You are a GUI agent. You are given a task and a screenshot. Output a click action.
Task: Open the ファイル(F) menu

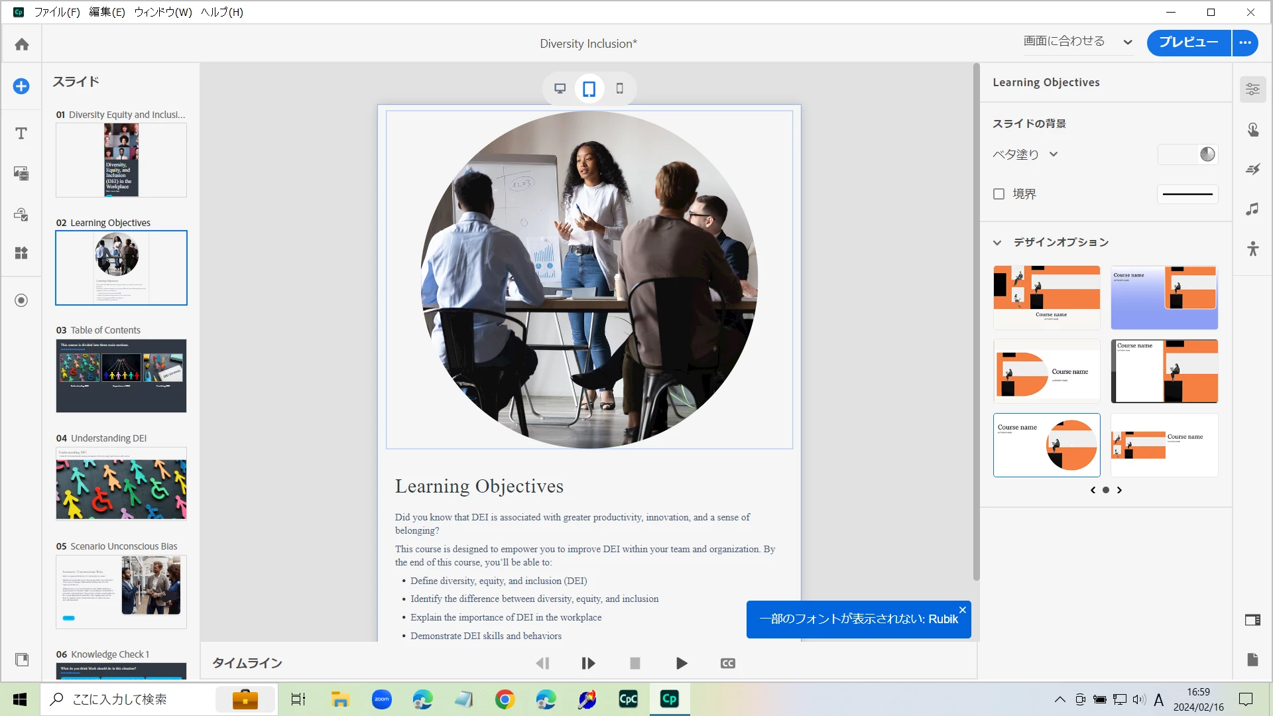(x=57, y=12)
